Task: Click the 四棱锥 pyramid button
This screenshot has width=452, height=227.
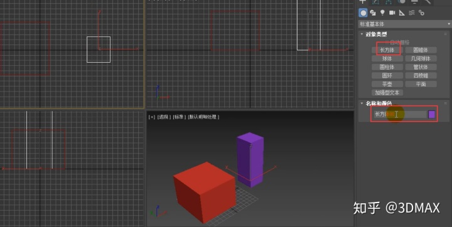Action: click(421, 75)
